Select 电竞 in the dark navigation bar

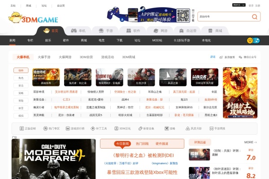pyautogui.click(x=102, y=40)
